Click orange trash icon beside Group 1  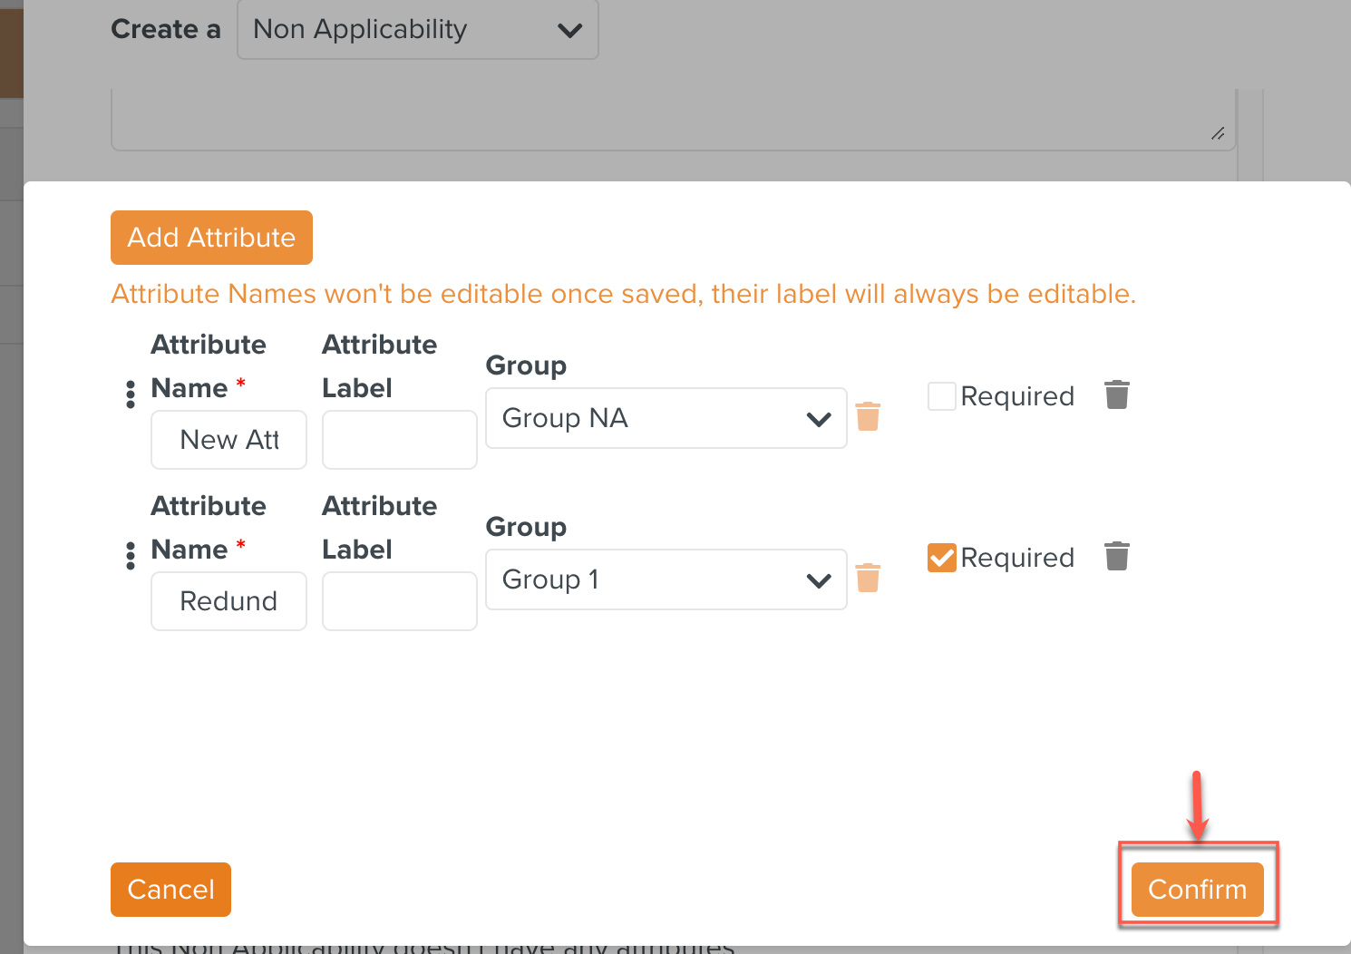(x=868, y=578)
